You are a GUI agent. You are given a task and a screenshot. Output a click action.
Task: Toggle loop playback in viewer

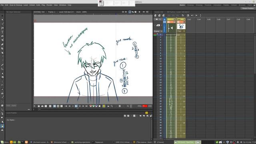[80, 106]
